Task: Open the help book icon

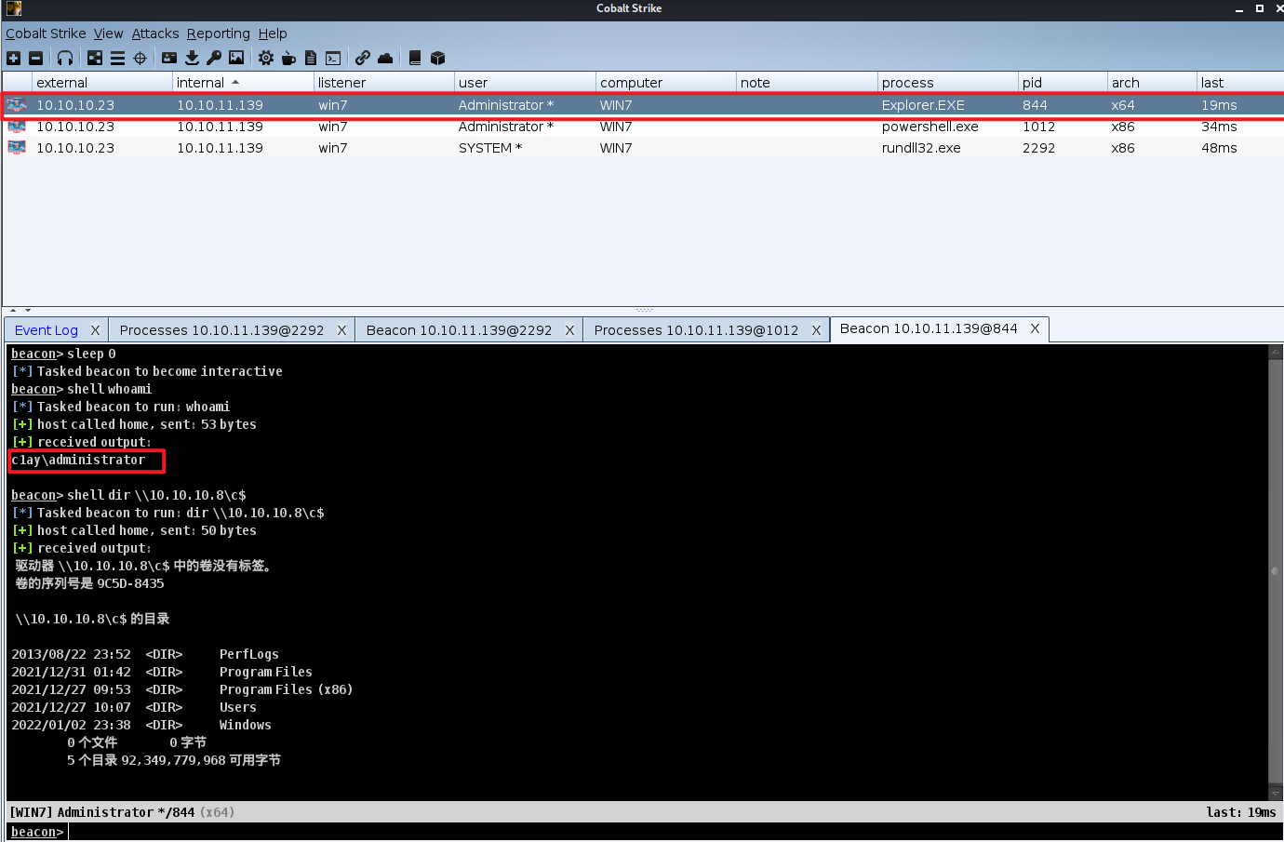Action: click(415, 58)
